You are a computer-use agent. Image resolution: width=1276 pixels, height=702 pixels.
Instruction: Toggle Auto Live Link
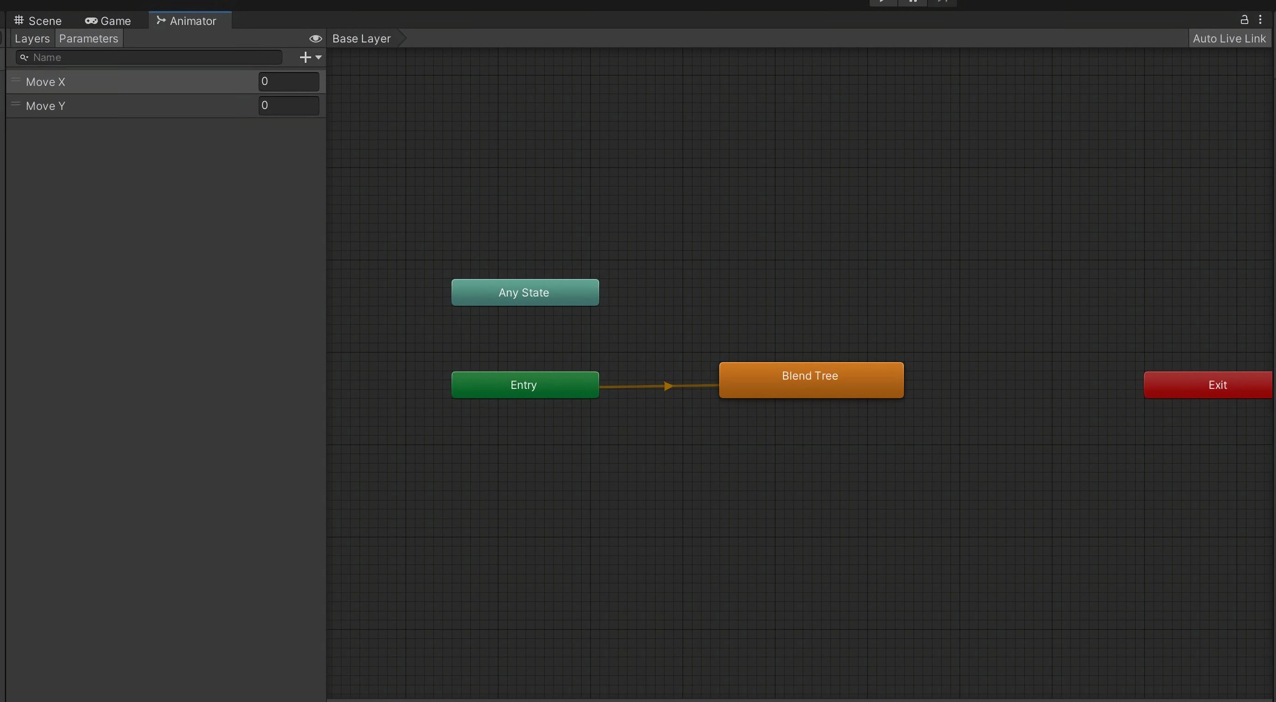(x=1229, y=39)
